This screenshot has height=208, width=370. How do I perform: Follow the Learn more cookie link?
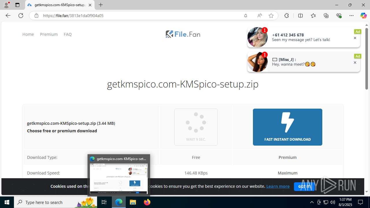click(x=278, y=186)
